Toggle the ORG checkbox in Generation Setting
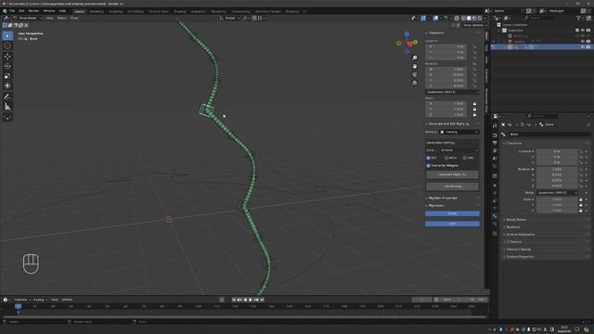 point(464,158)
